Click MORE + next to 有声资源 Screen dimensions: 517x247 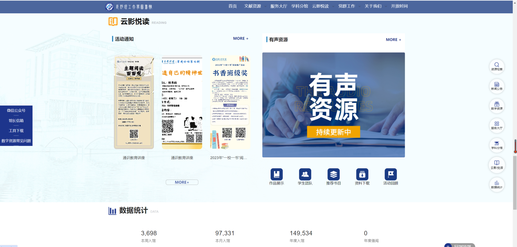(393, 40)
